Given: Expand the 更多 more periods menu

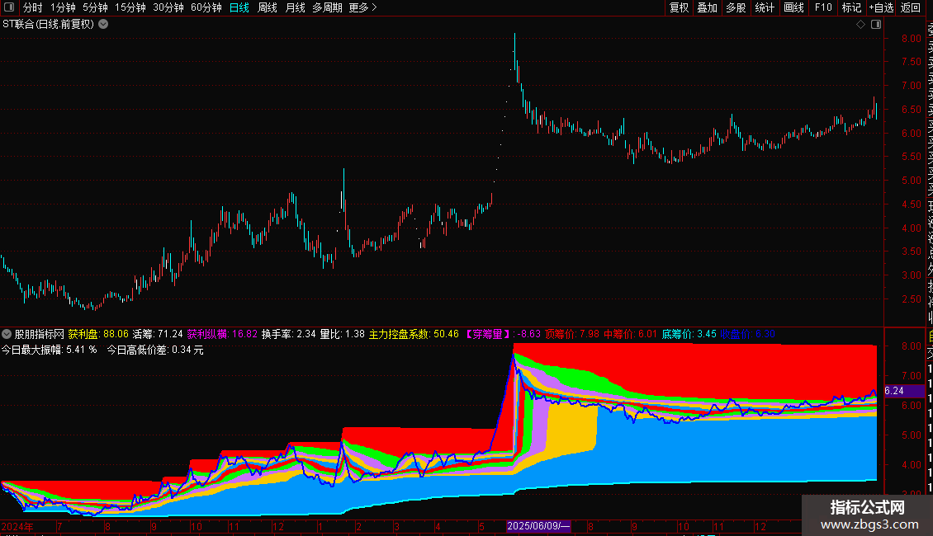Looking at the screenshot, I should [363, 7].
